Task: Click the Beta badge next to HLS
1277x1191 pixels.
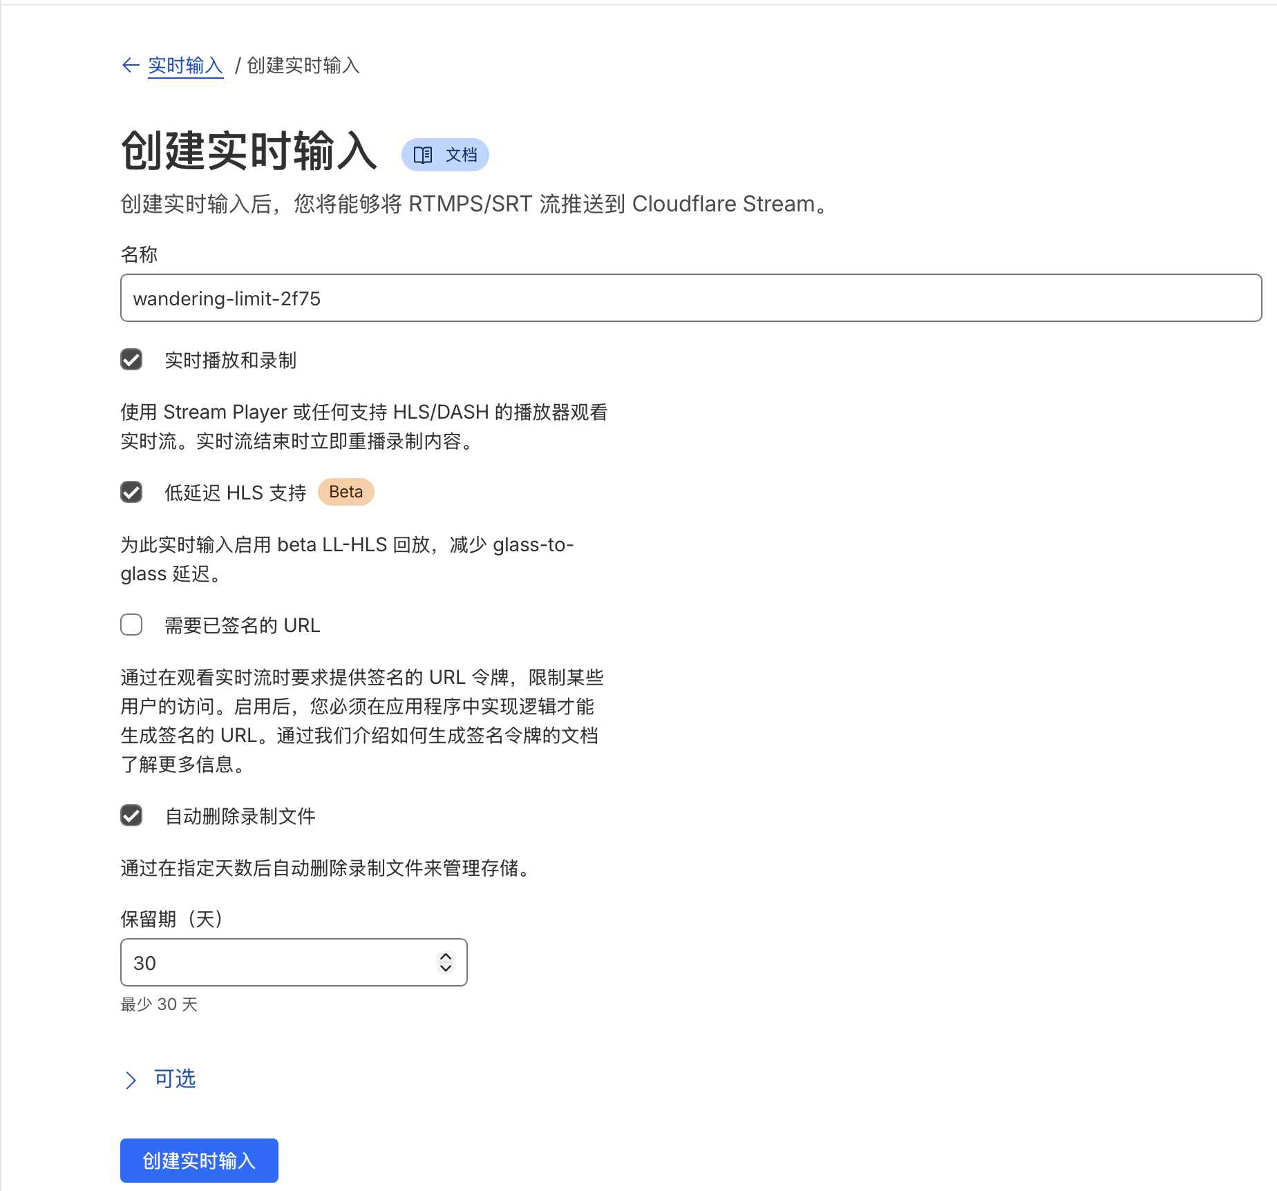Action: (346, 492)
